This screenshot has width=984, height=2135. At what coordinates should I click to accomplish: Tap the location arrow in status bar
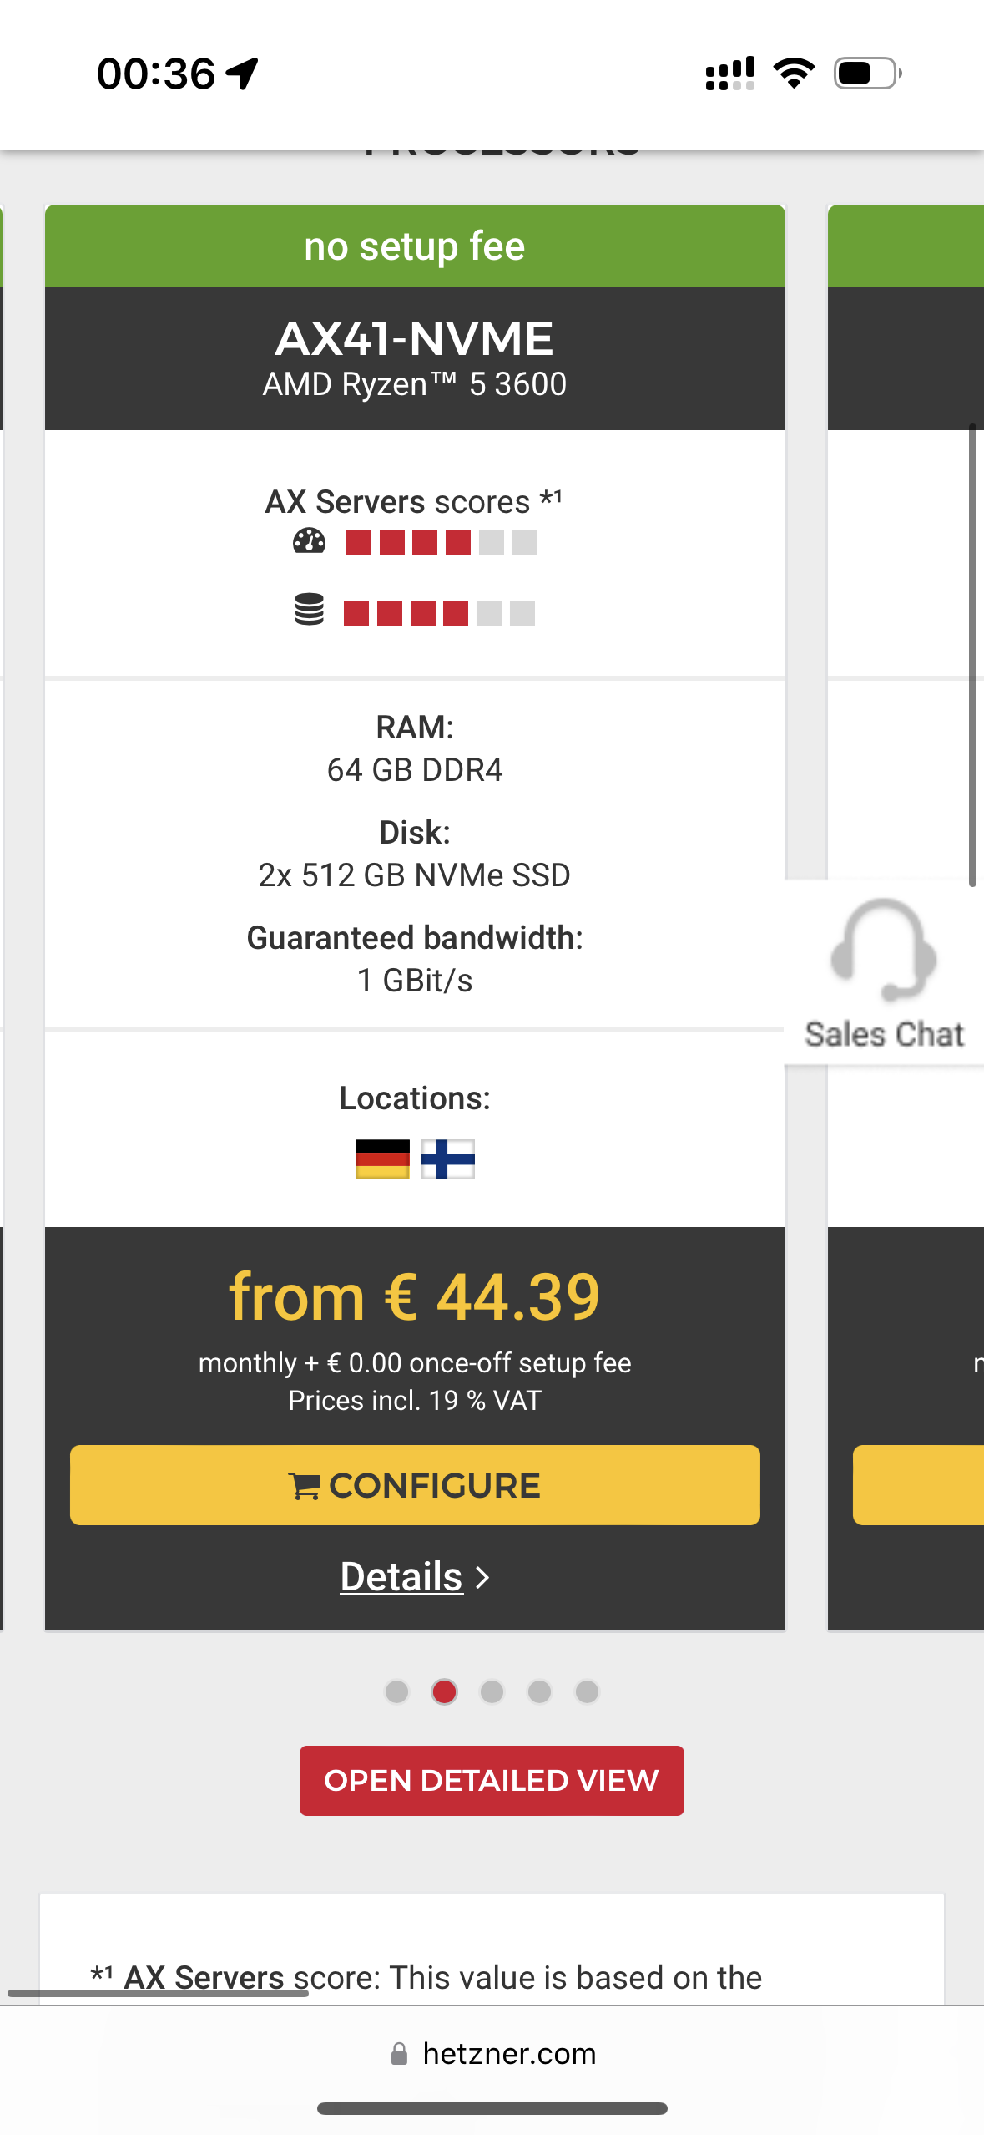(x=243, y=74)
